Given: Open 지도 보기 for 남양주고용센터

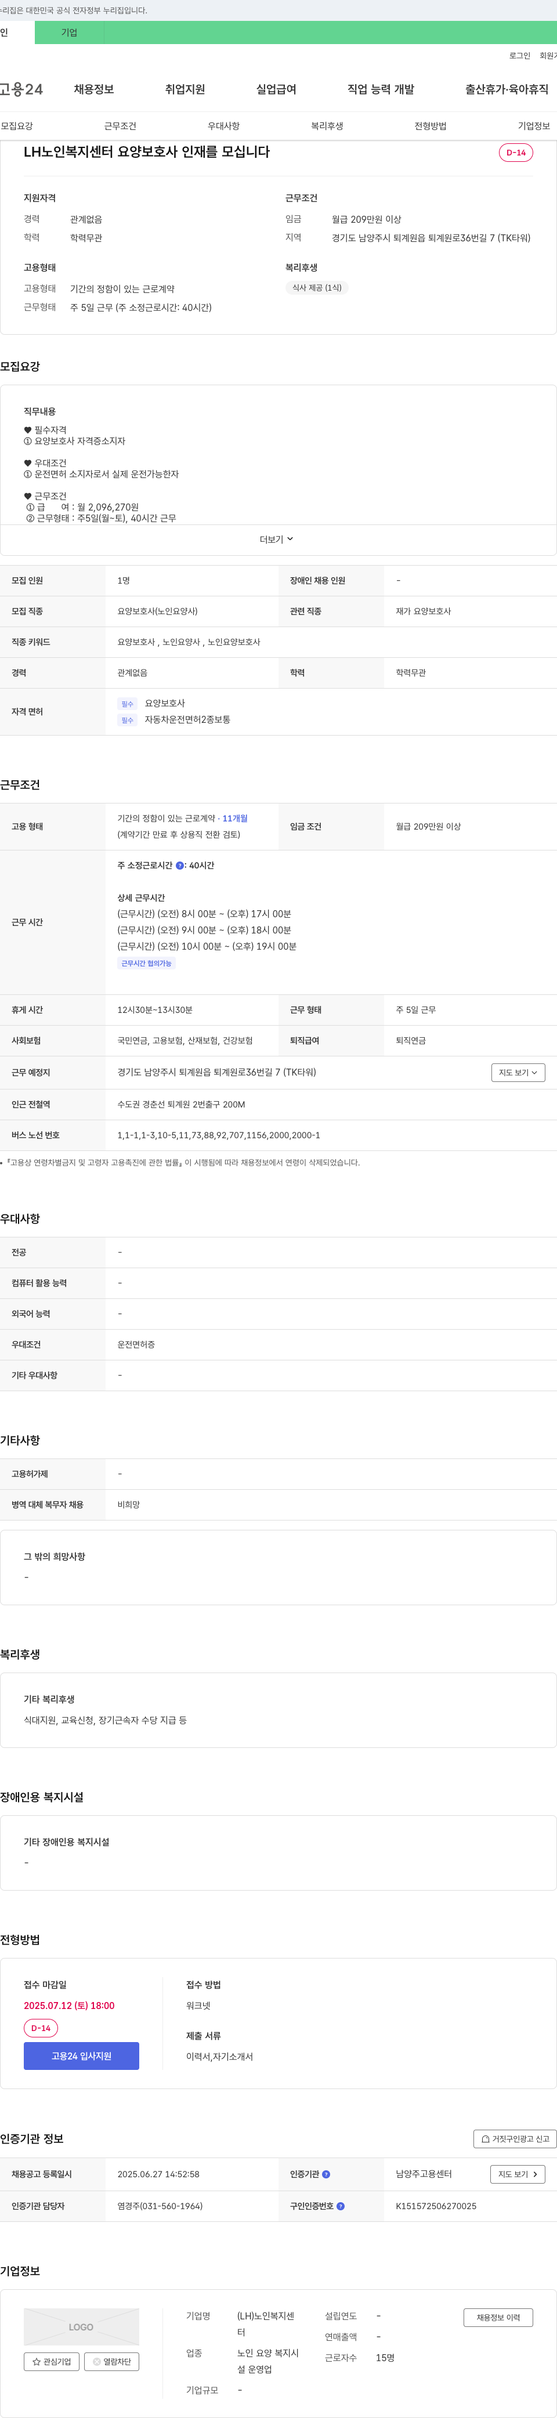Looking at the screenshot, I should [518, 2174].
